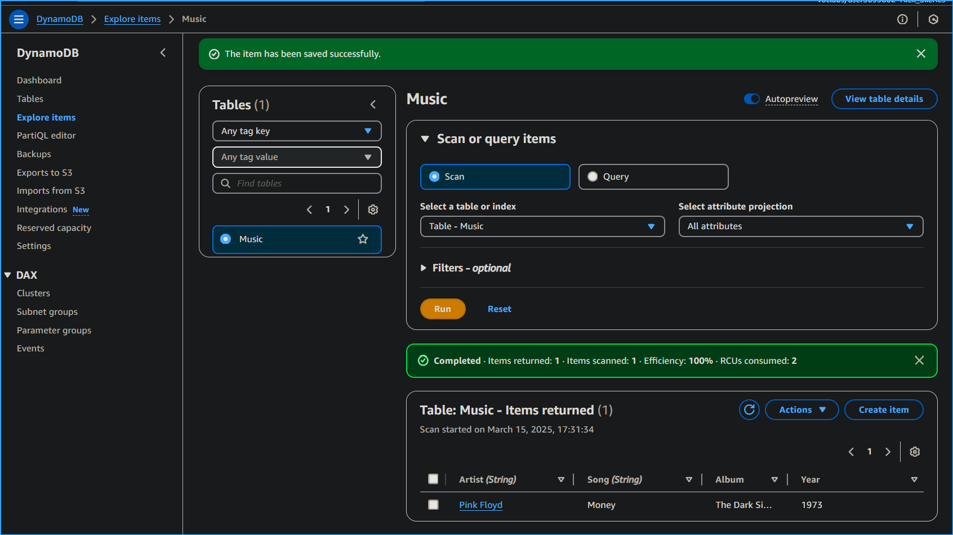Click the Find tables search field

304,184
